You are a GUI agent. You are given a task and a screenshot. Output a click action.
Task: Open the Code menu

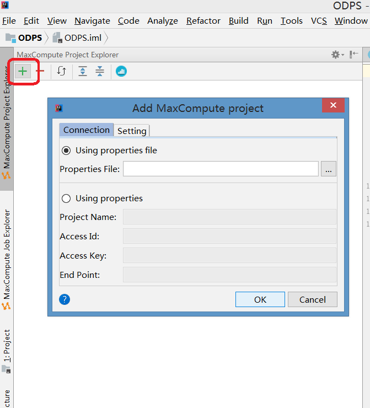pos(128,21)
